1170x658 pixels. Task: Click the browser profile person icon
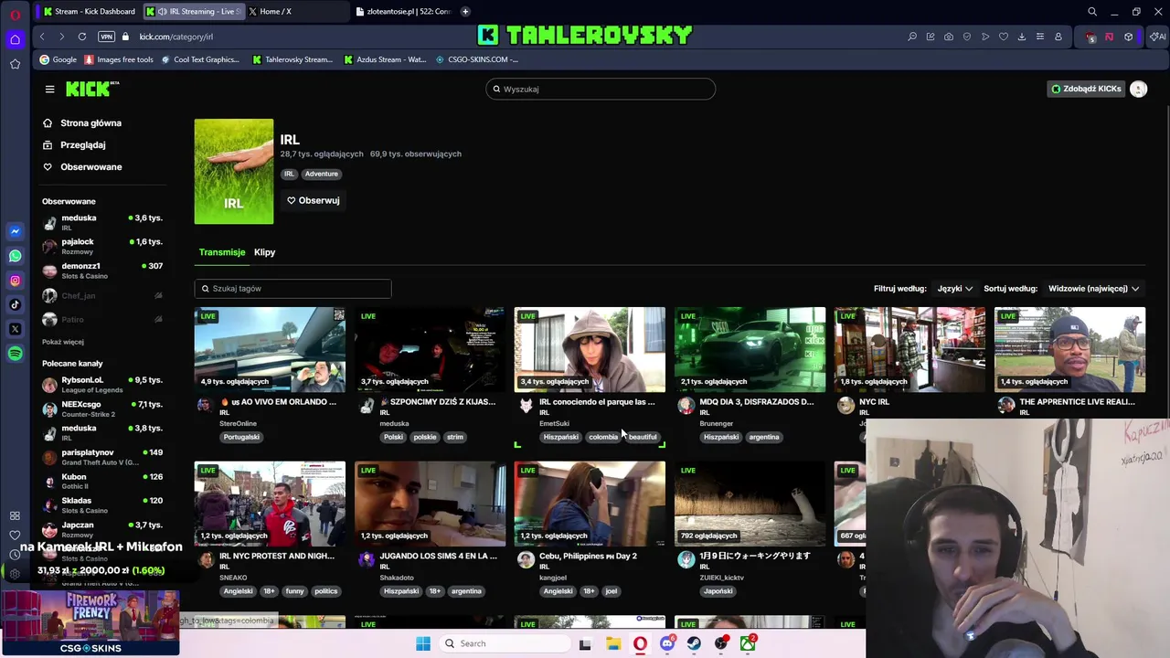[1058, 37]
